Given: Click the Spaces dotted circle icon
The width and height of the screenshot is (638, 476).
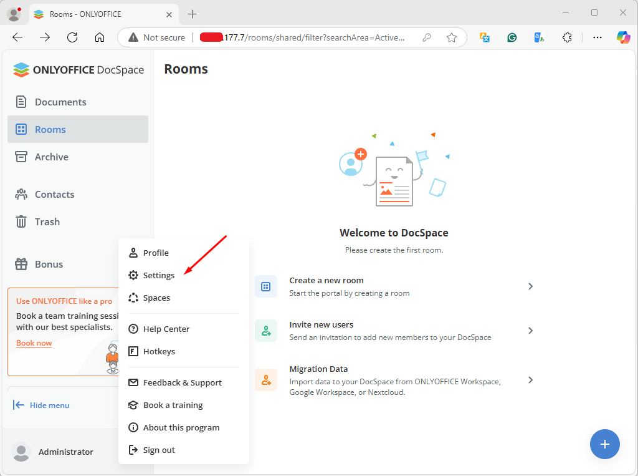Looking at the screenshot, I should point(133,298).
